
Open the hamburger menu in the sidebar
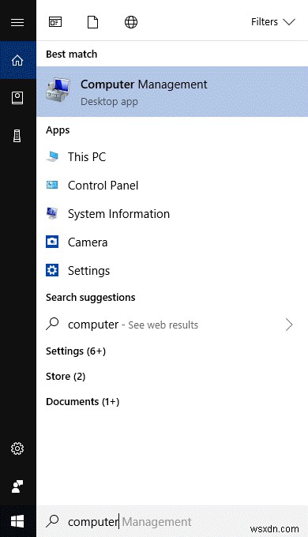(17, 23)
